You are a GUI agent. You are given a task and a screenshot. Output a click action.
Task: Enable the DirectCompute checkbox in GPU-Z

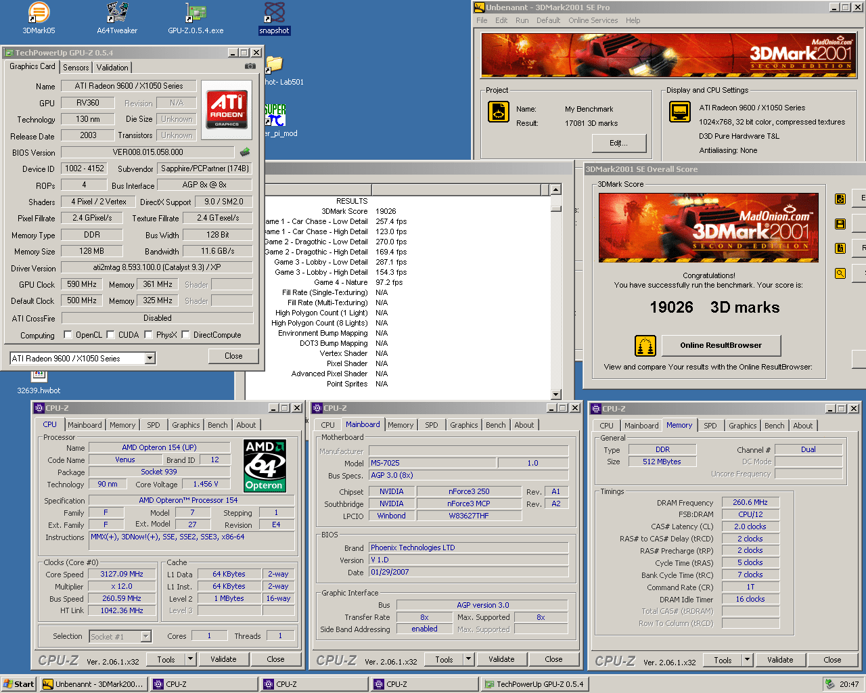185,335
